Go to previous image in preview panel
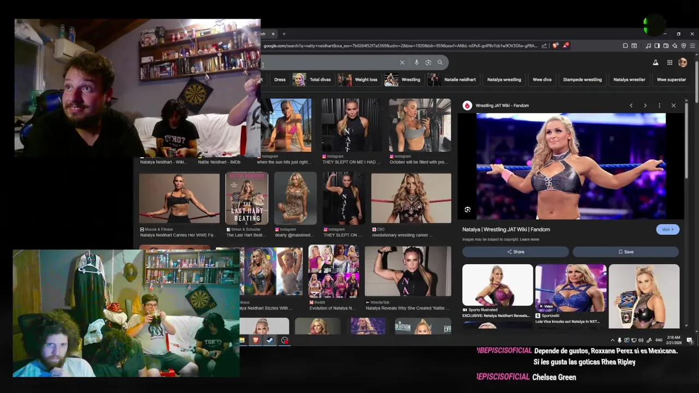Screen dimensions: 699x393 pos(631,105)
